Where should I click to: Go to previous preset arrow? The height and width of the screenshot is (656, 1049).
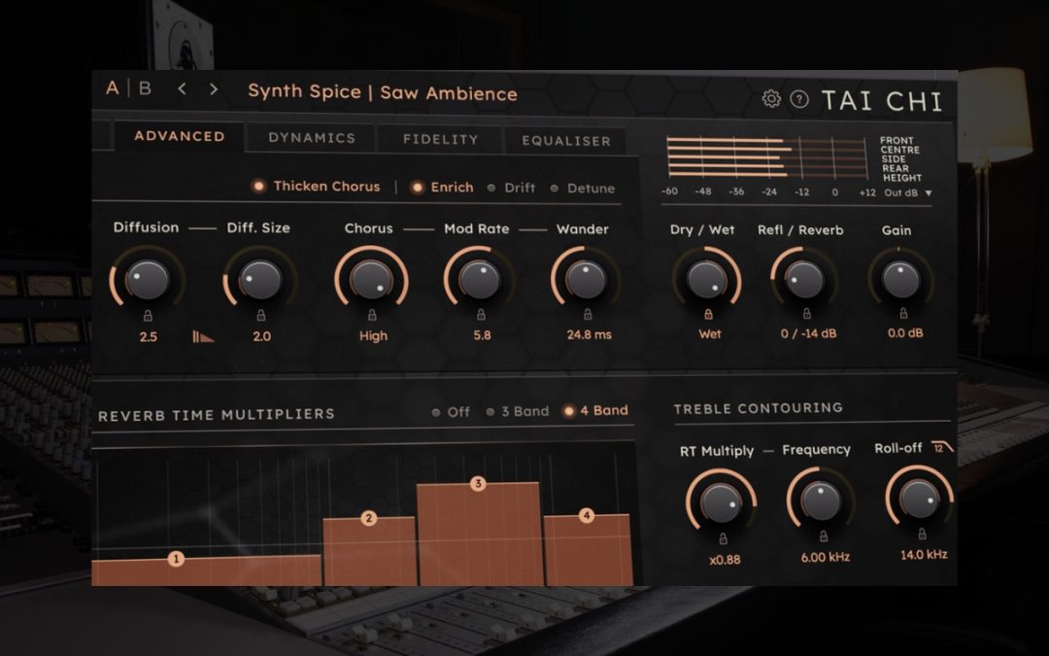point(182,89)
